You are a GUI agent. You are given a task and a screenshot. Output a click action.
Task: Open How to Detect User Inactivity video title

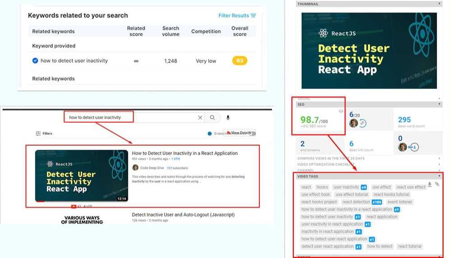184,153
